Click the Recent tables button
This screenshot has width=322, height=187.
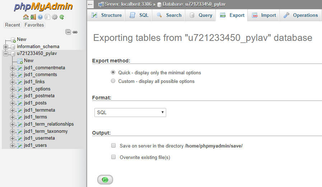pos(13,25)
